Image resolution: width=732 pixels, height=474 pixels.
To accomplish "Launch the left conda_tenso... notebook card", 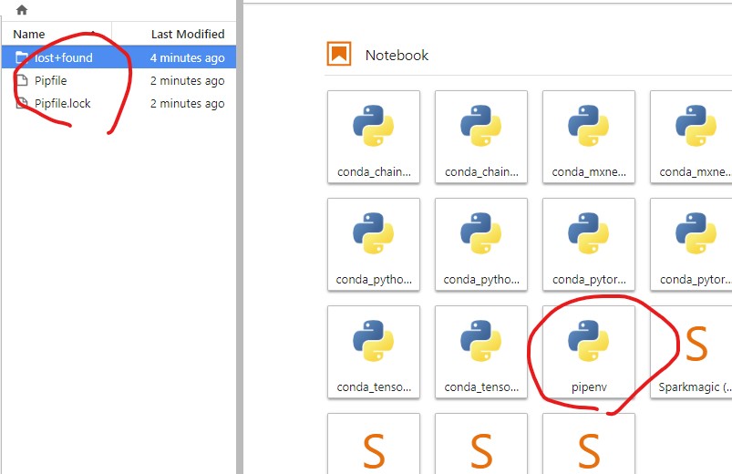I will coord(374,352).
